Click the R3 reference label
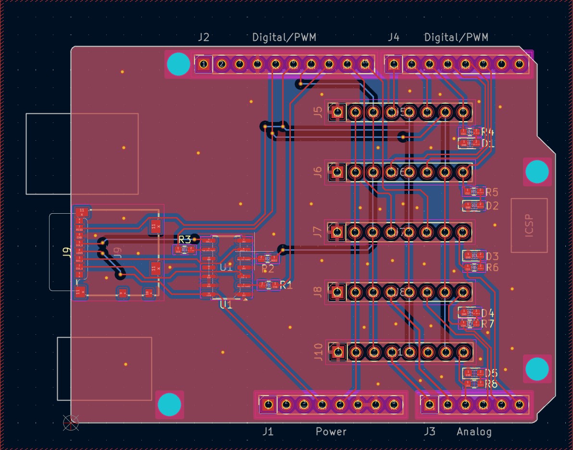Image resolution: width=573 pixels, height=450 pixels. point(185,239)
